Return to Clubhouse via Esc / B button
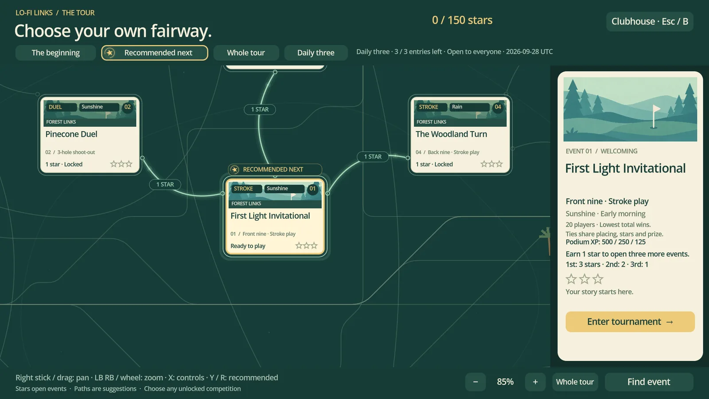The image size is (709, 399). pyautogui.click(x=650, y=21)
